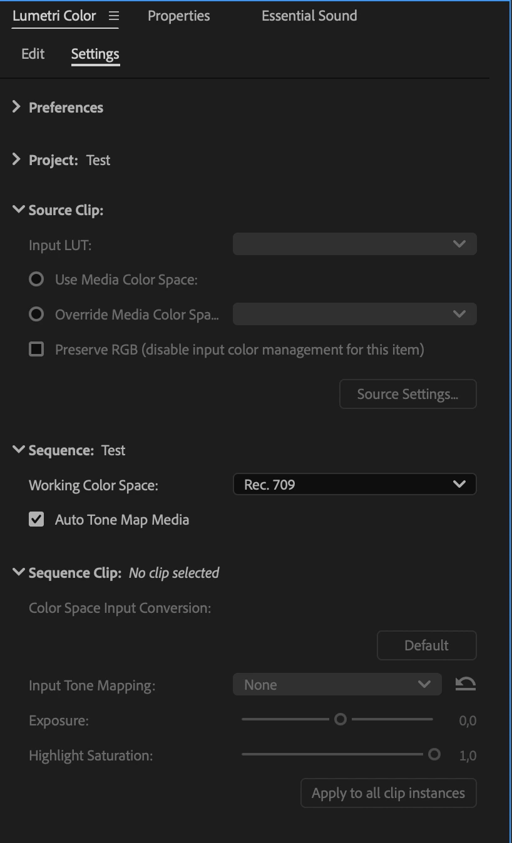Open the Working Color Space dropdown
The width and height of the screenshot is (512, 843).
[354, 485]
